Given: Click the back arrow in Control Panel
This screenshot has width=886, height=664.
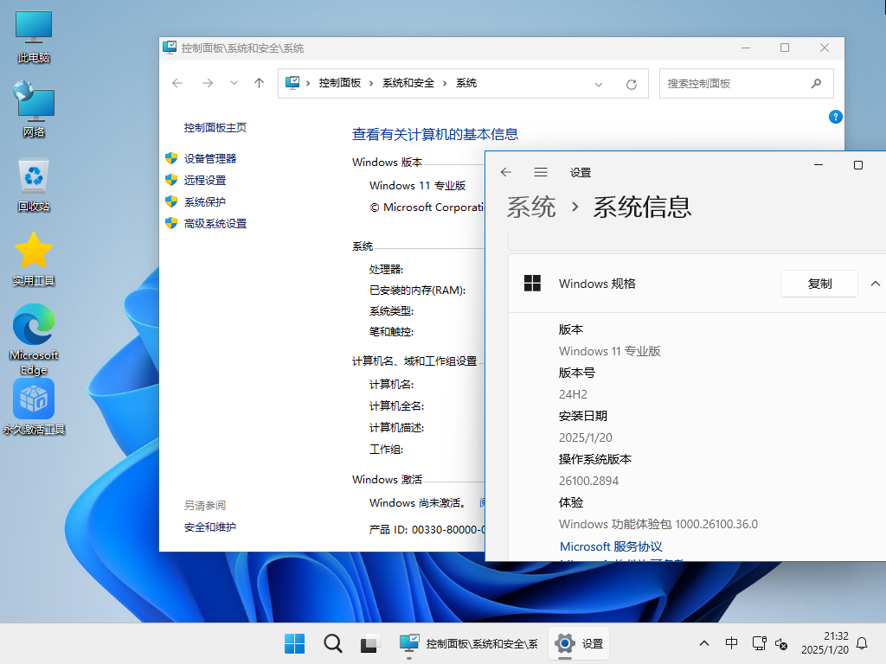Looking at the screenshot, I should tap(177, 84).
